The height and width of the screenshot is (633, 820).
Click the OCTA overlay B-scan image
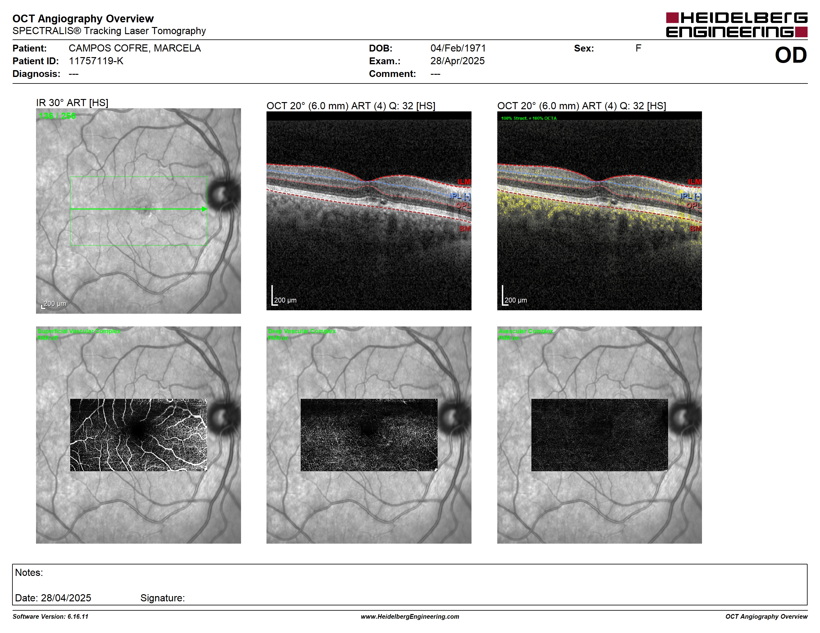click(599, 211)
